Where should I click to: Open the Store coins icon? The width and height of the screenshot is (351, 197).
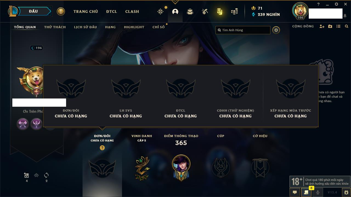[234, 11]
